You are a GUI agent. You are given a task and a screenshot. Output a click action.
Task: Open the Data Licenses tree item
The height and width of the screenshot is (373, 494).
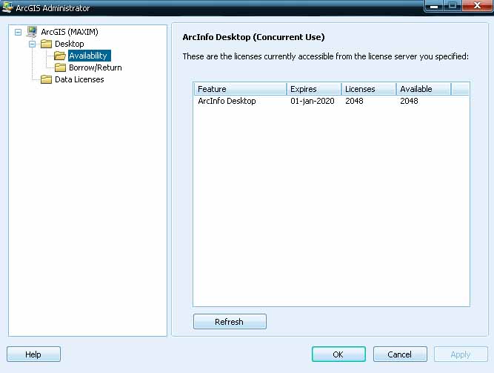click(79, 79)
